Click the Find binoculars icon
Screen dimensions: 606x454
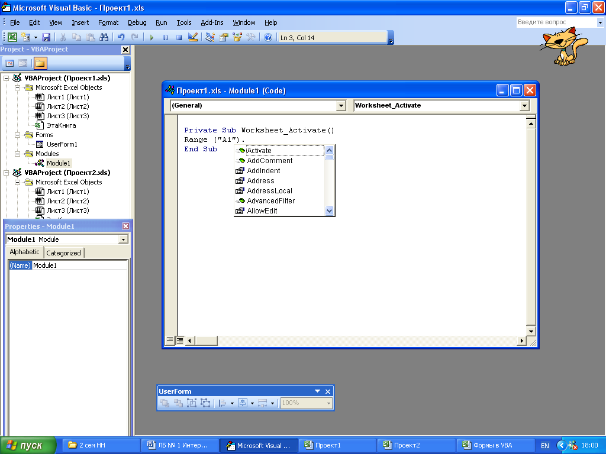(104, 37)
